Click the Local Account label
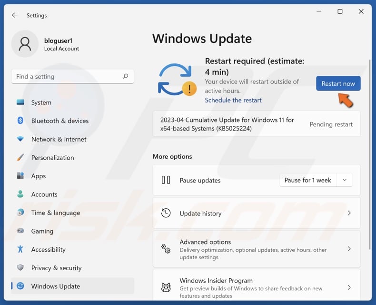The width and height of the screenshot is (376, 305). (61, 49)
